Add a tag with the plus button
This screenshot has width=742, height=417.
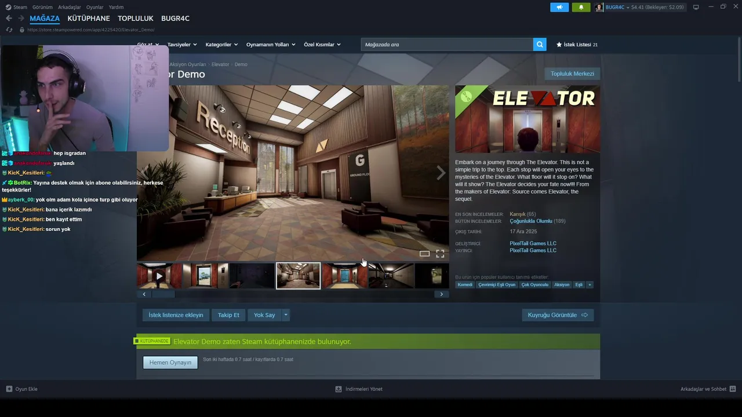pyautogui.click(x=590, y=284)
